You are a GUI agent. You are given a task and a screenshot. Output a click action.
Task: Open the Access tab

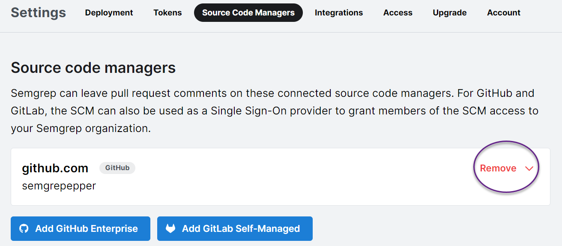pyautogui.click(x=398, y=13)
